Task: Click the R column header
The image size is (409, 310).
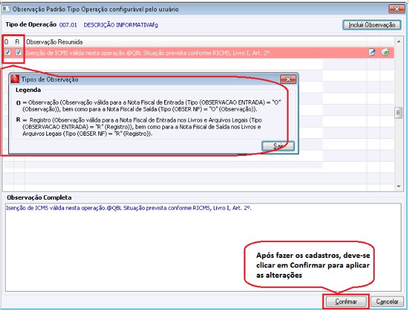Action: click(17, 42)
